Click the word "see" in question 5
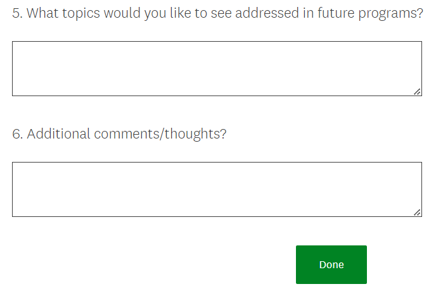This screenshot has height=296, width=436. point(220,14)
